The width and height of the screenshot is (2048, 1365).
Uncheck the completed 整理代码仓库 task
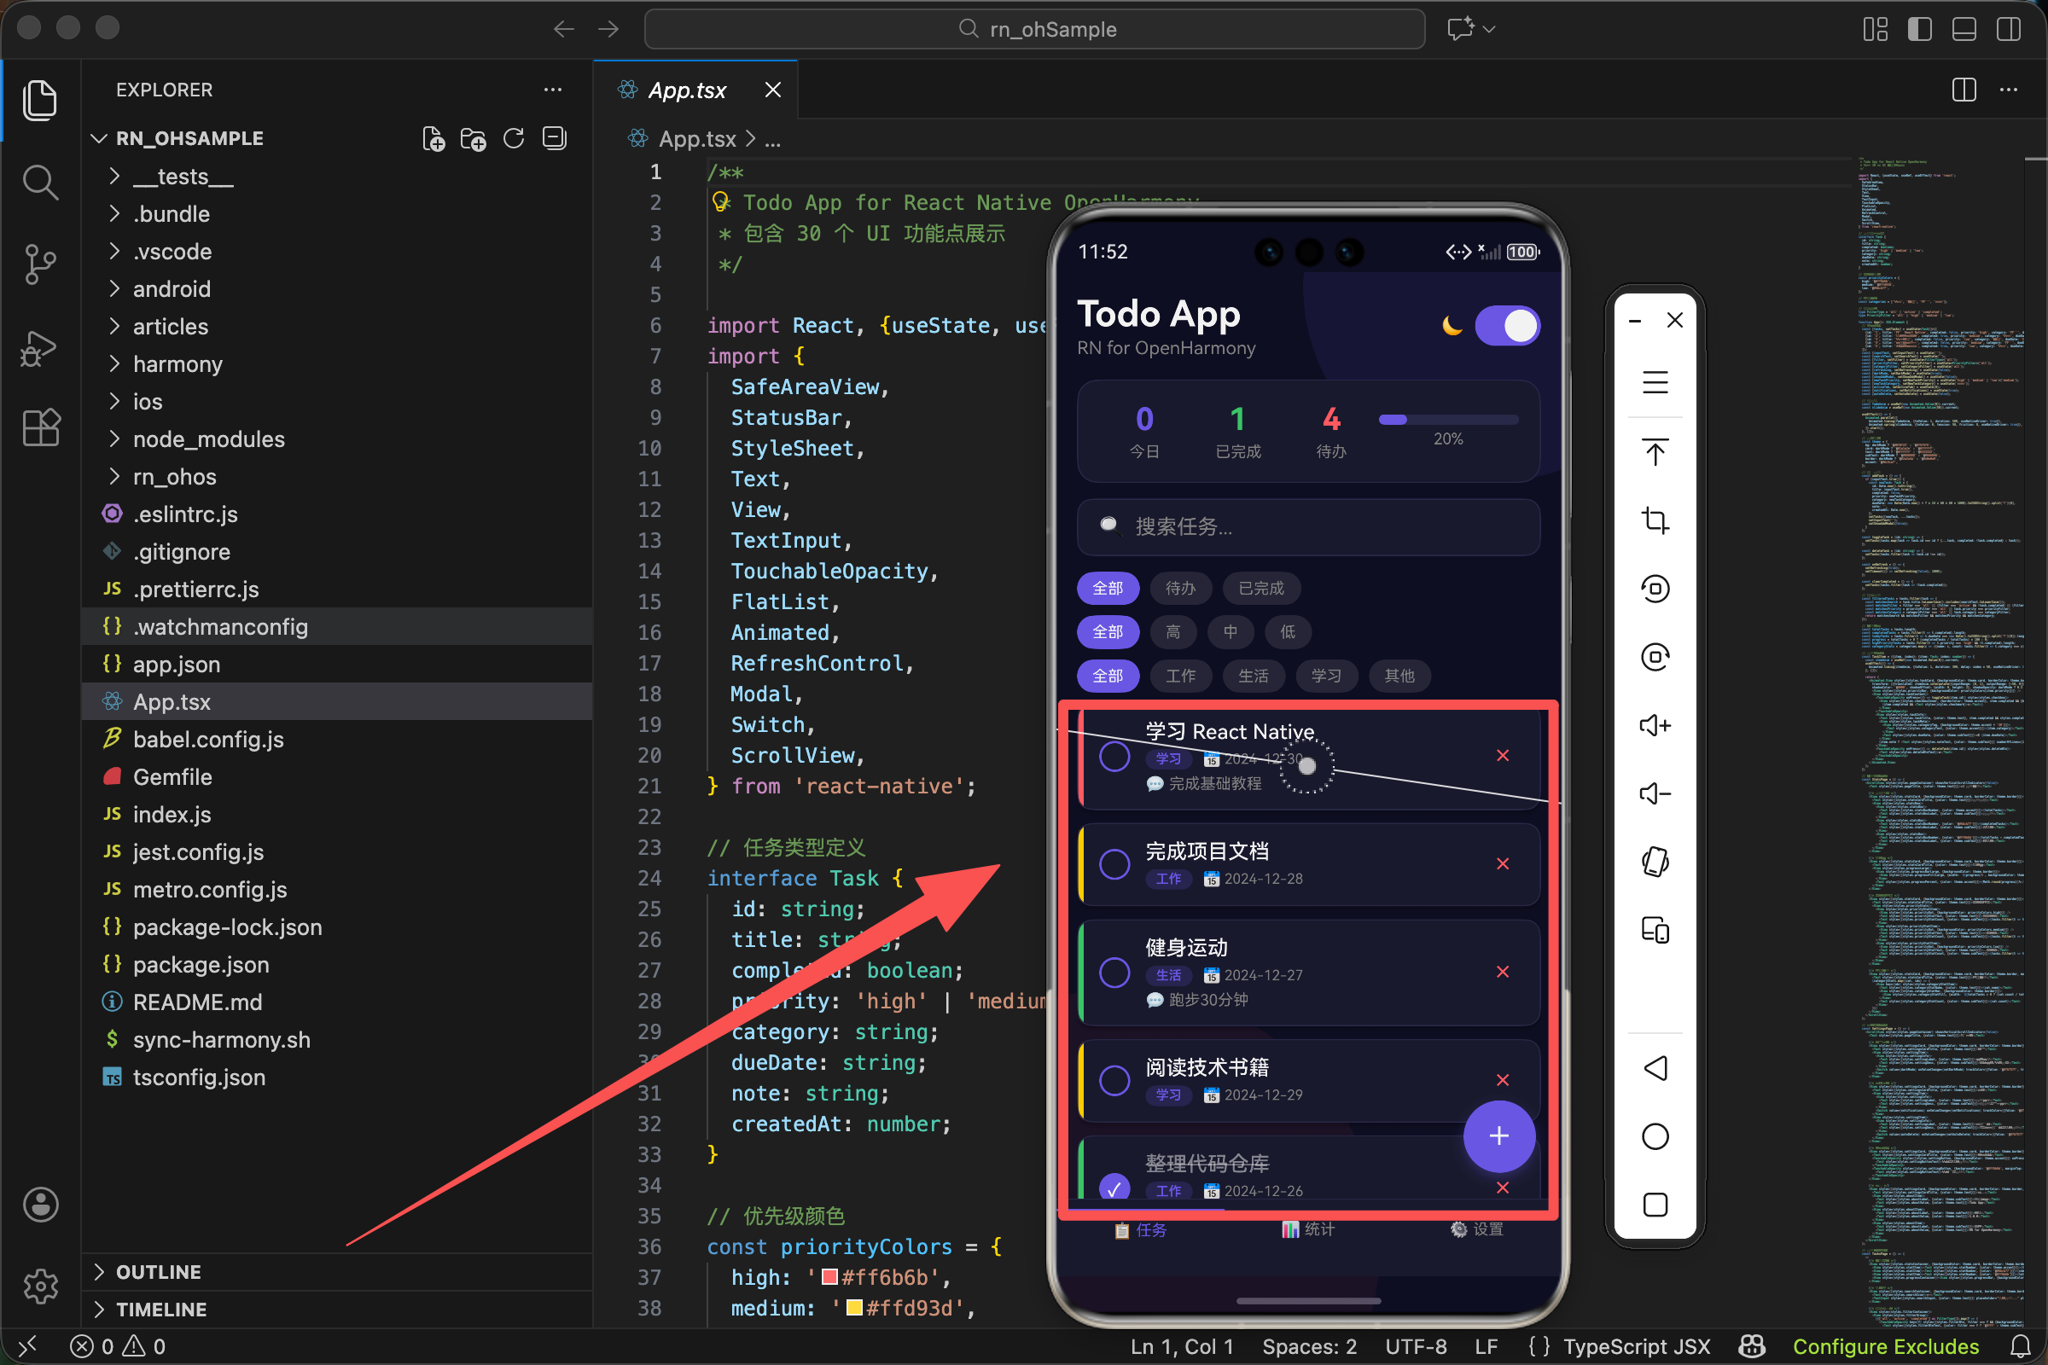tap(1114, 1188)
